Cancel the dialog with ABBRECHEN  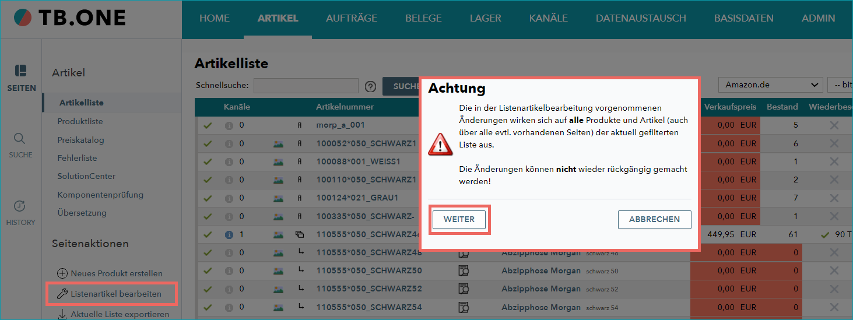(654, 220)
